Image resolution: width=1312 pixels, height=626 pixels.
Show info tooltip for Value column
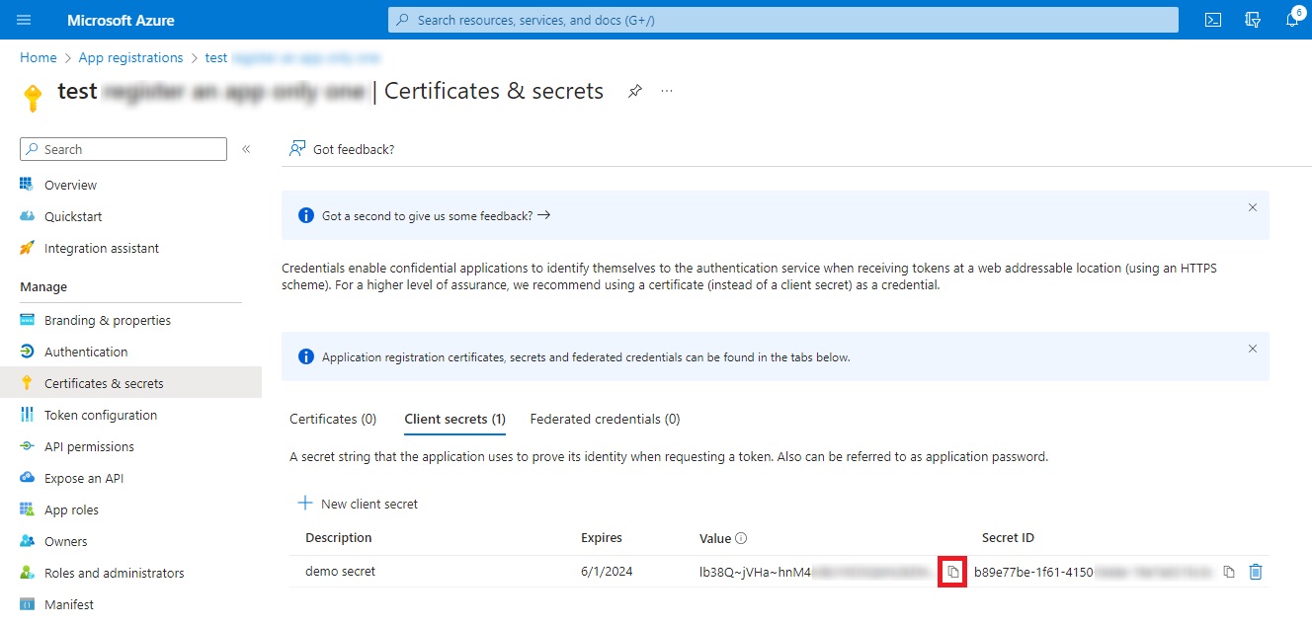[741, 538]
